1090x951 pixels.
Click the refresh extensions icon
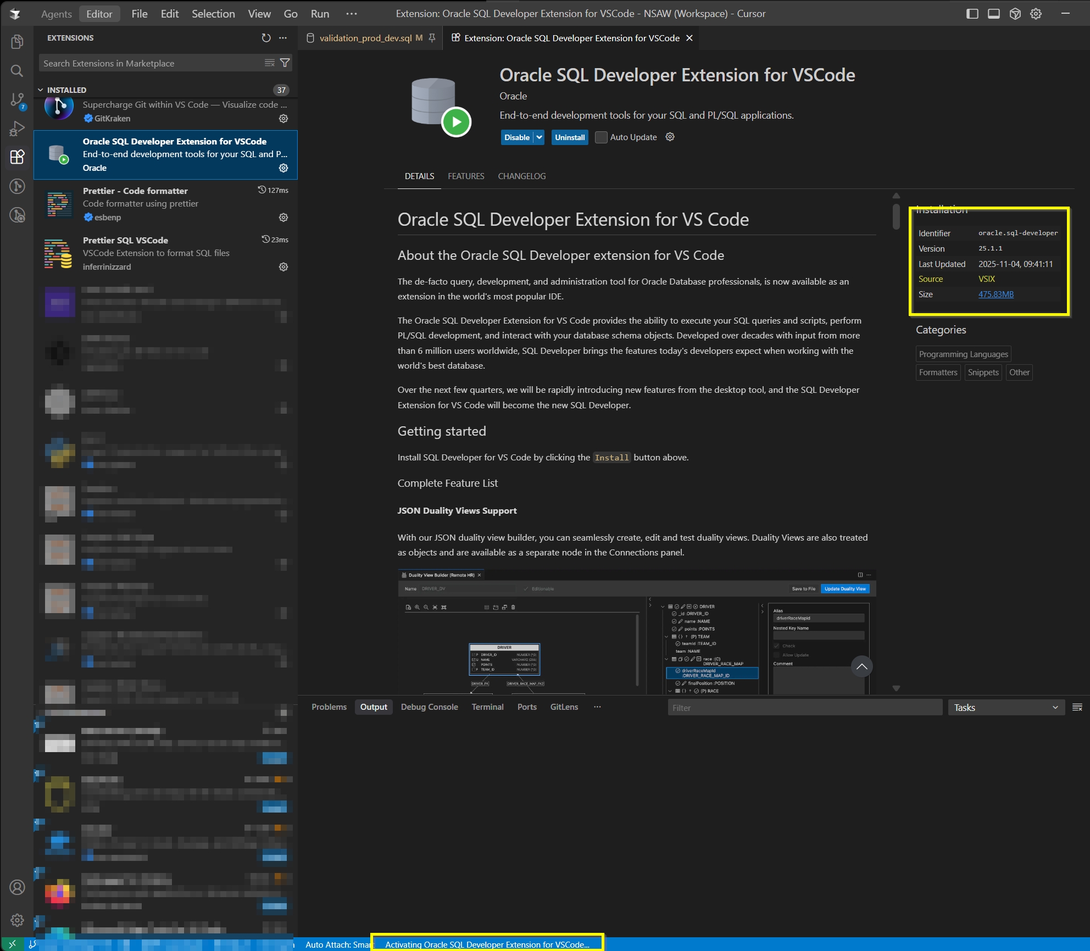click(x=266, y=38)
